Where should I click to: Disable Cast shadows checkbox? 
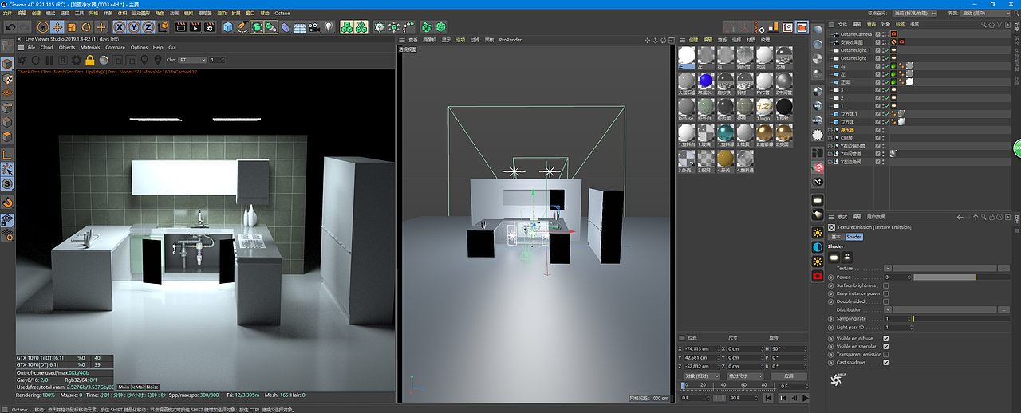click(x=886, y=363)
